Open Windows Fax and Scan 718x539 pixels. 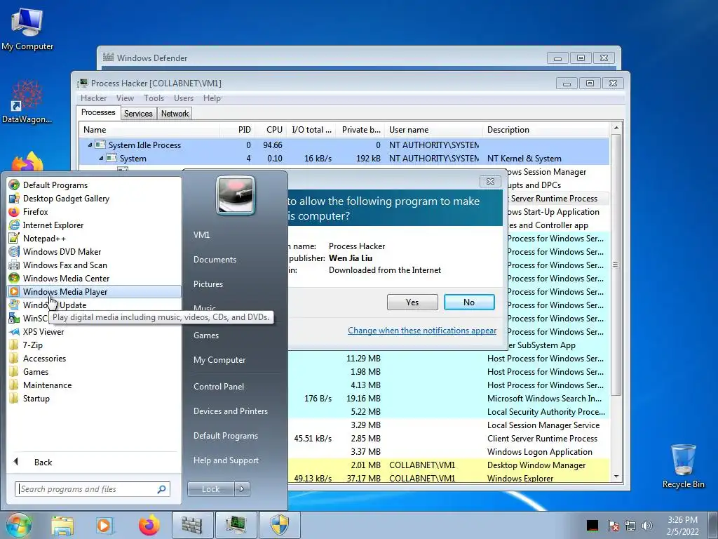[x=65, y=265]
